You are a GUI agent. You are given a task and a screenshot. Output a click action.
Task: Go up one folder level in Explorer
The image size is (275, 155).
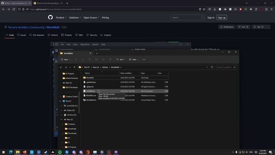(74, 67)
